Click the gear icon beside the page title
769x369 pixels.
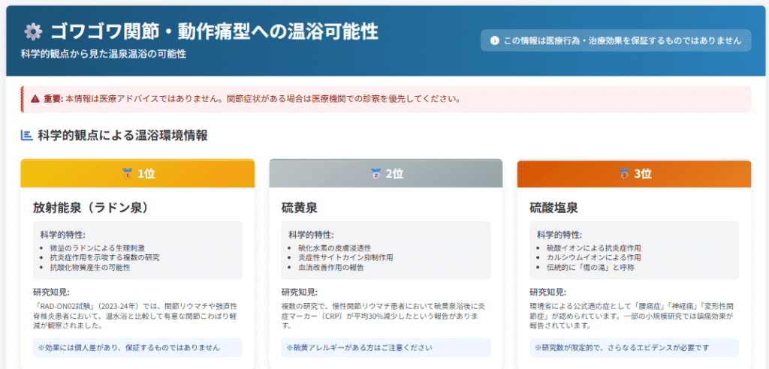(32, 31)
